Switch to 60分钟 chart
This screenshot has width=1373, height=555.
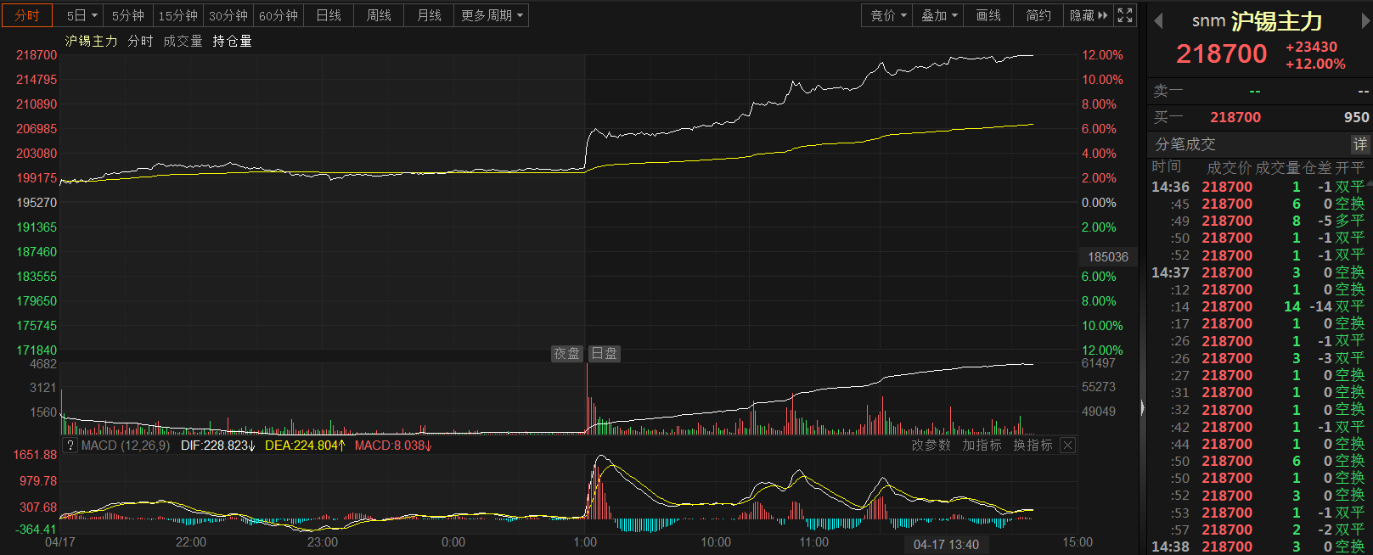tap(279, 15)
